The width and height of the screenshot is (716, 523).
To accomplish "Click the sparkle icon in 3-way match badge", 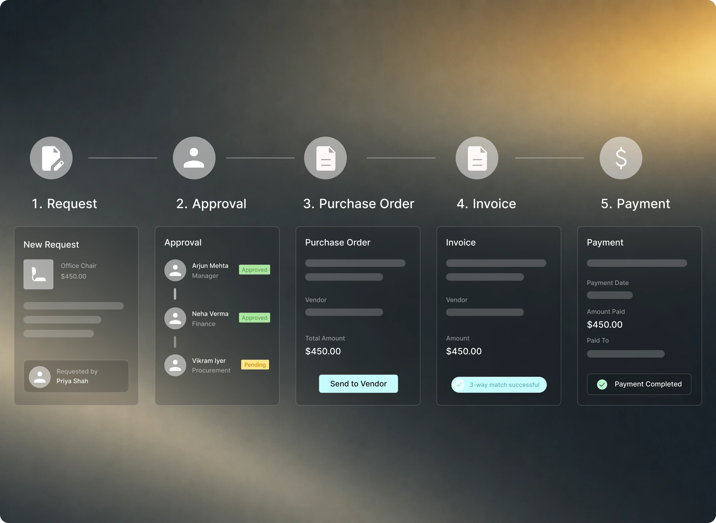I will [459, 385].
